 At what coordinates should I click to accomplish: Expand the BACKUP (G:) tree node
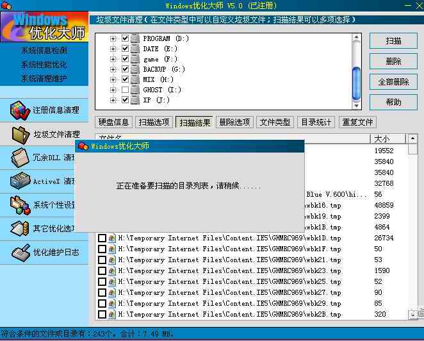click(x=113, y=70)
